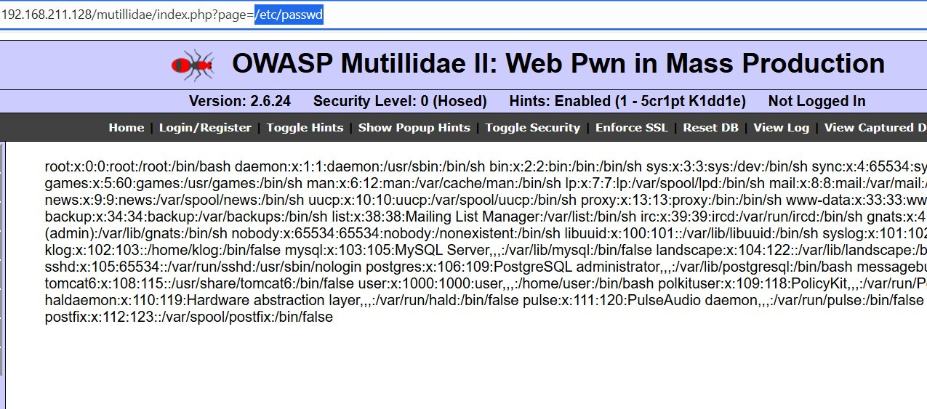
Task: Toggle Hints in the top menu
Action: coord(305,128)
